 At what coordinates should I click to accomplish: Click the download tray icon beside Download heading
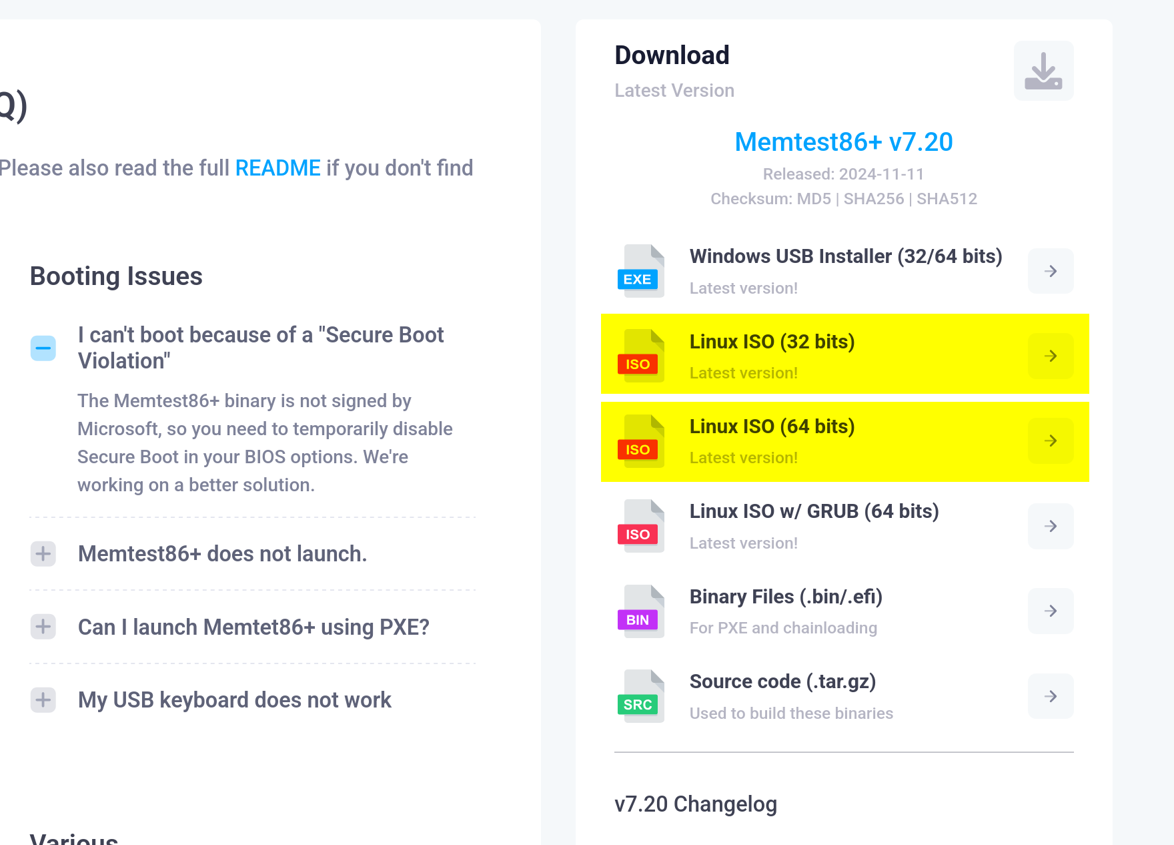coord(1043,71)
